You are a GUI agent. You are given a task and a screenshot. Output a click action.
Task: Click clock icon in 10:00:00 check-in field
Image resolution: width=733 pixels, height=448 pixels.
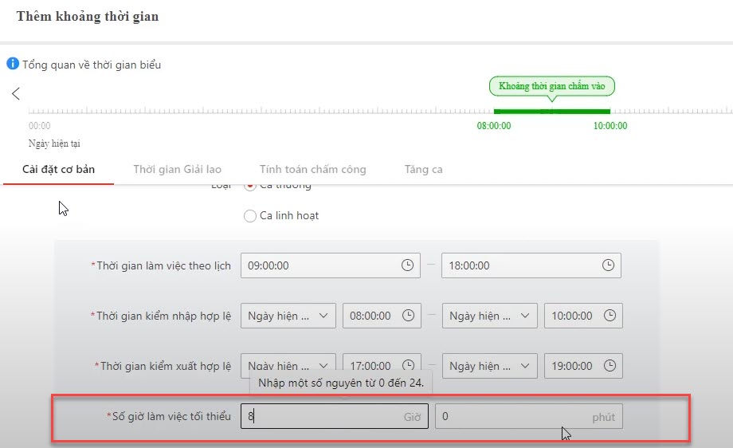(x=610, y=316)
